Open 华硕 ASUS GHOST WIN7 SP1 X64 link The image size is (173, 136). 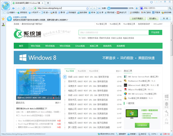89,77
